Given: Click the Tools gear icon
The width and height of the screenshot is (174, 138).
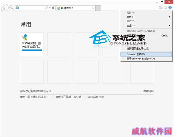Looking at the screenshot, I should click(170, 8).
